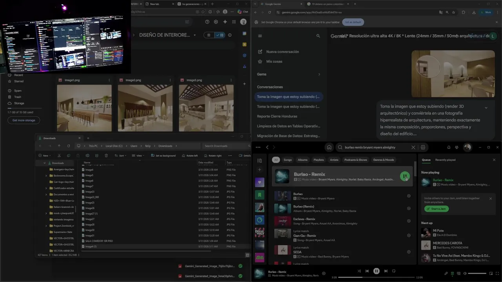The image size is (502, 282).
Task: Go to Spotify Home icon
Action: (x=329, y=147)
